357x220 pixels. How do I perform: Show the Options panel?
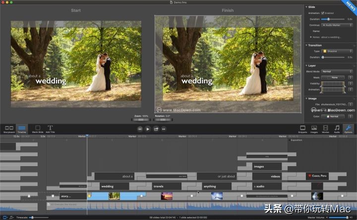coord(349,129)
